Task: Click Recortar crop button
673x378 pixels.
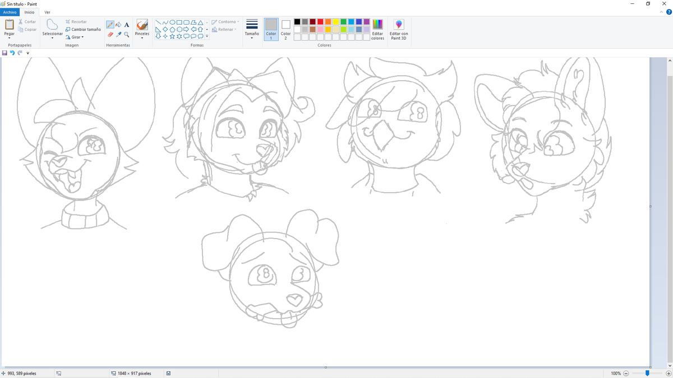Action: coord(76,22)
